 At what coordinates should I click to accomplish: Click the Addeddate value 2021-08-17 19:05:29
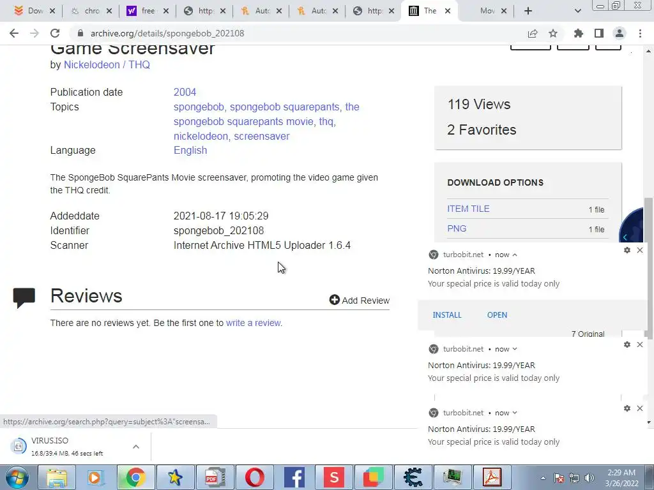[x=221, y=216]
